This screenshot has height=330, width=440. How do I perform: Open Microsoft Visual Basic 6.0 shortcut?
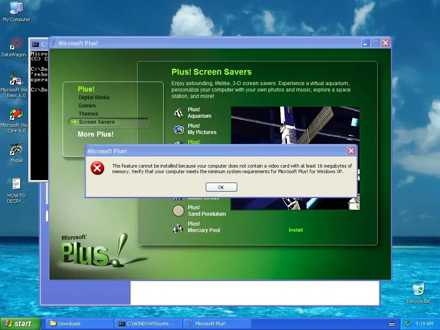tap(14, 85)
